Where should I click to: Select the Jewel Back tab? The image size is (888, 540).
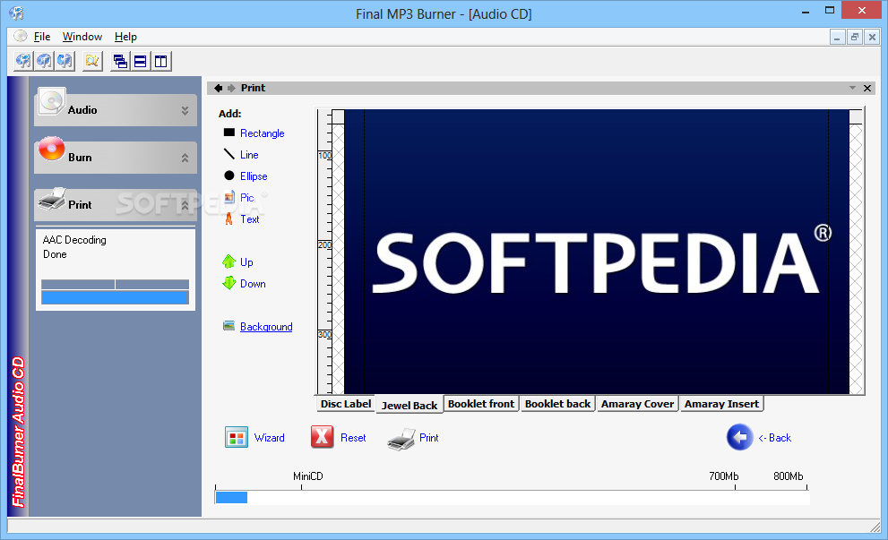[410, 405]
